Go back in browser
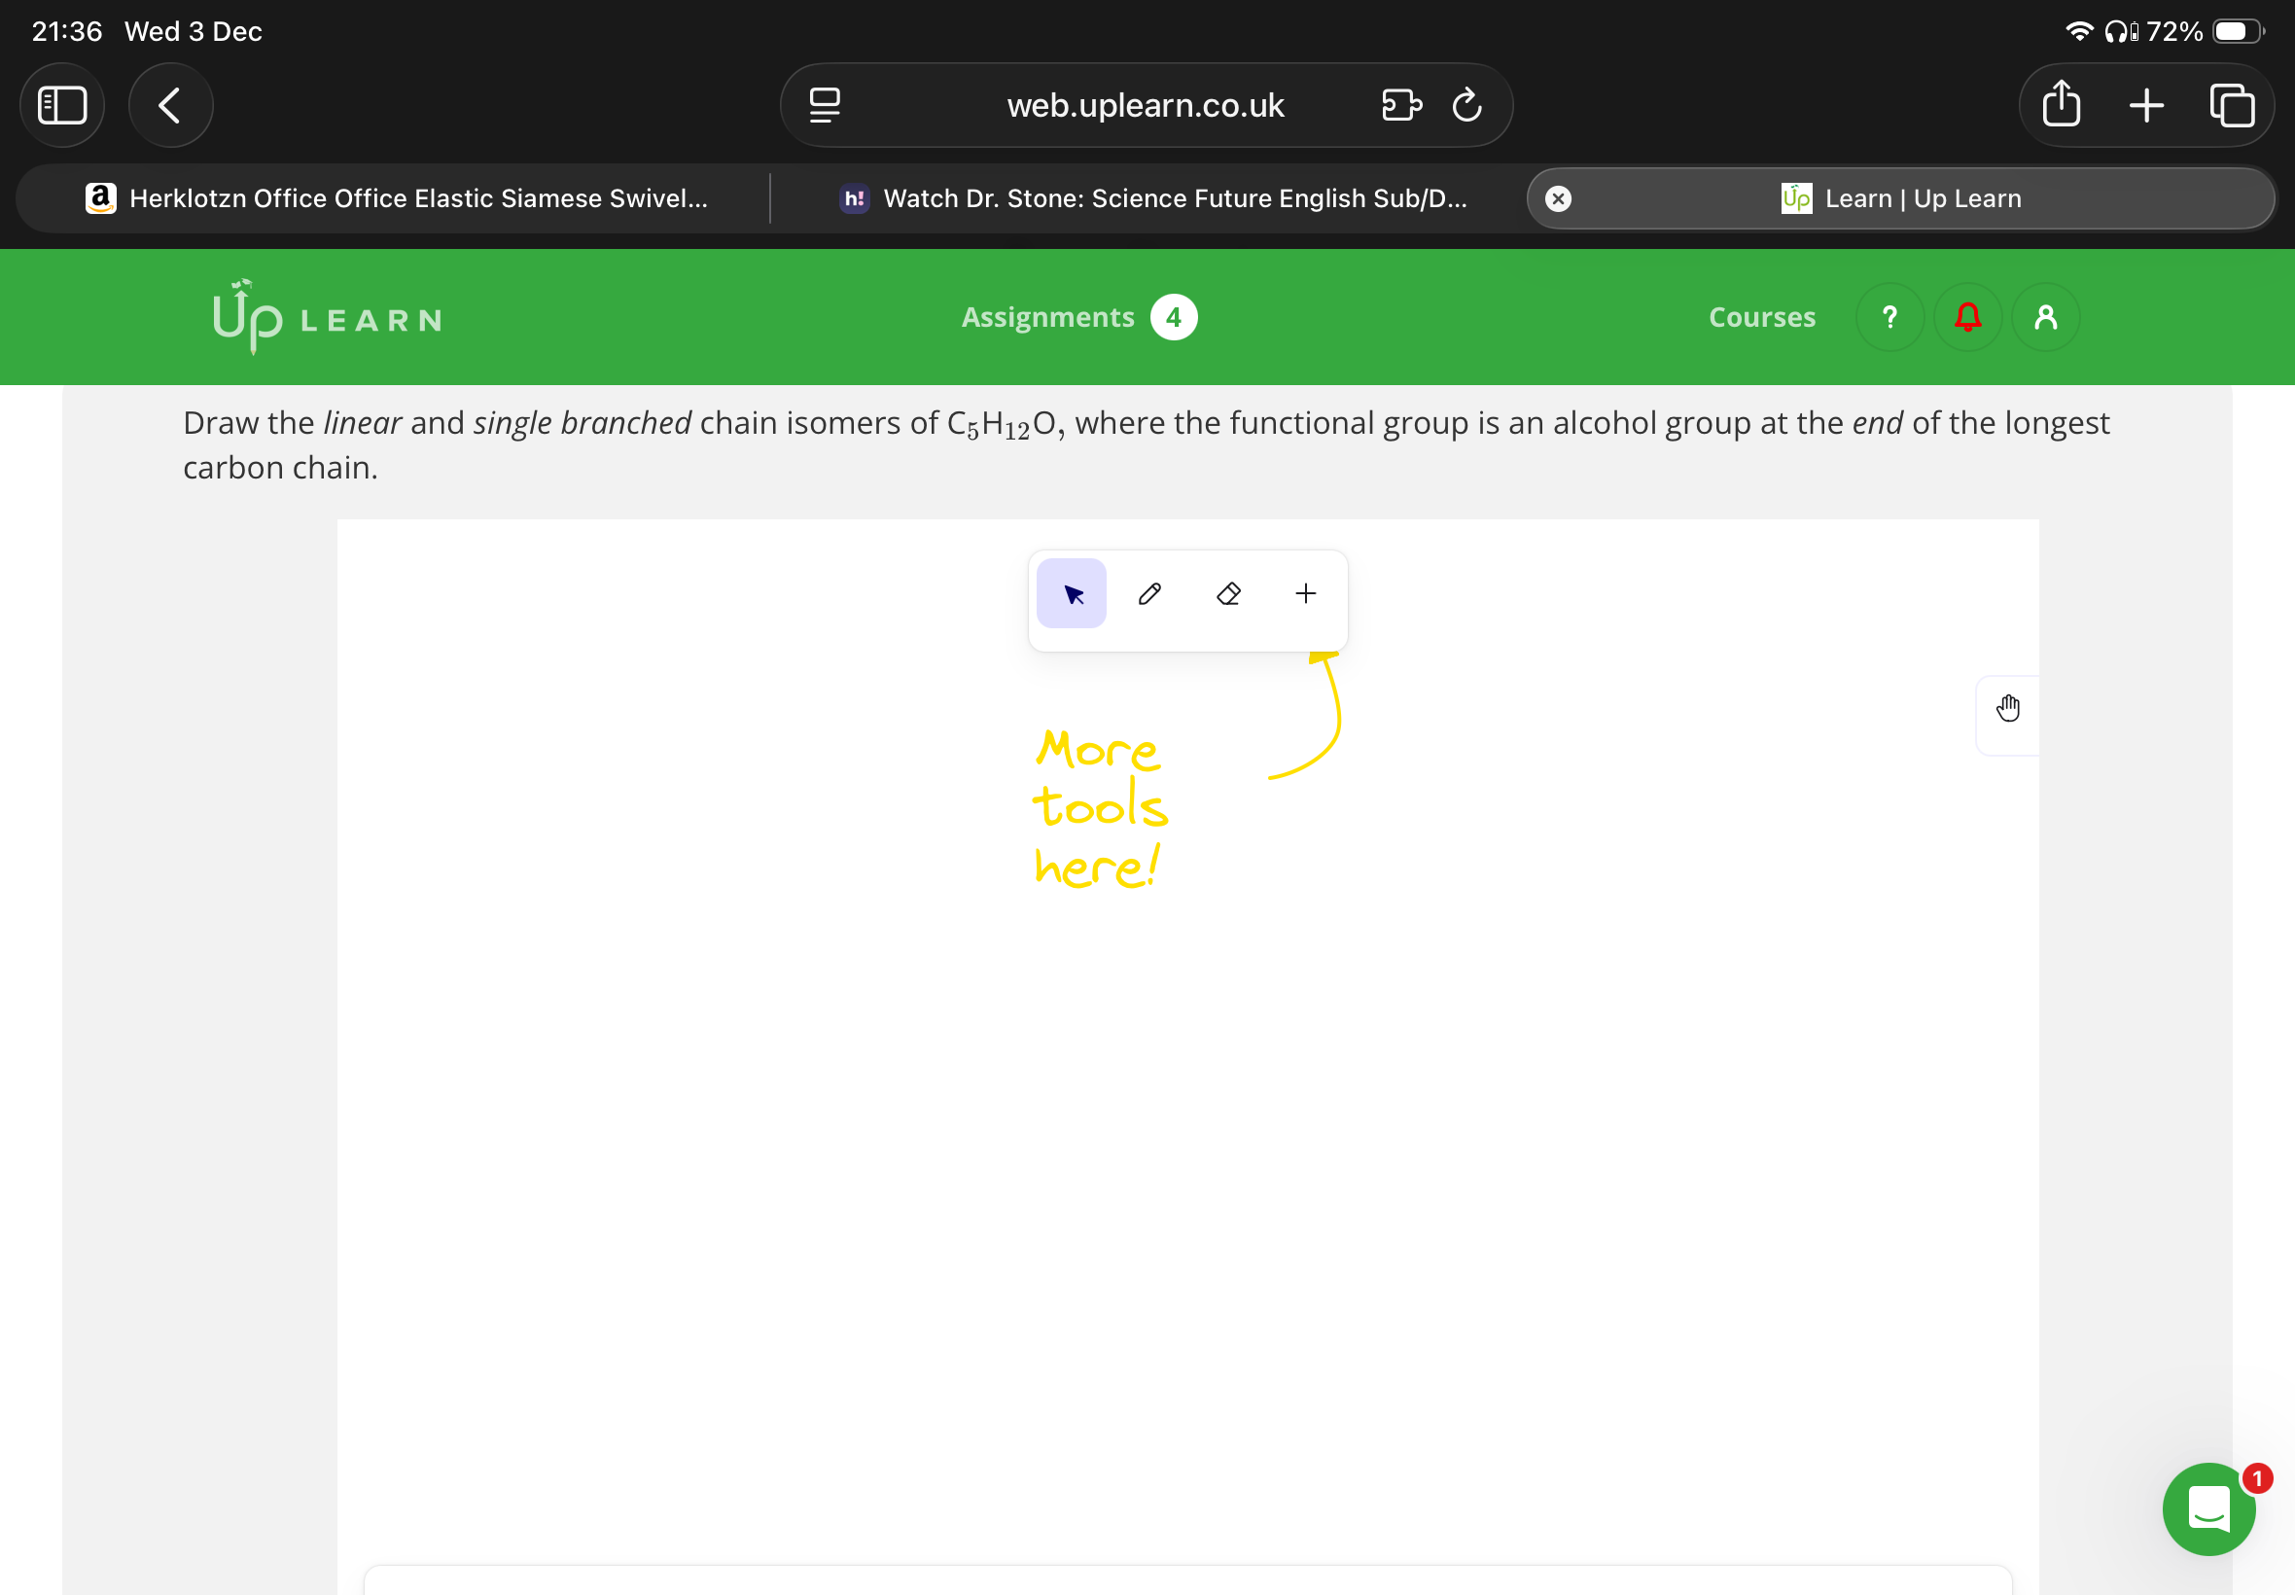 [x=170, y=105]
